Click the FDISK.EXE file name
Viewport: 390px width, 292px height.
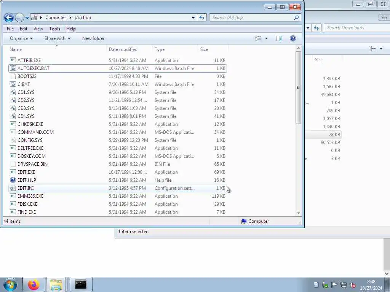coord(27,204)
